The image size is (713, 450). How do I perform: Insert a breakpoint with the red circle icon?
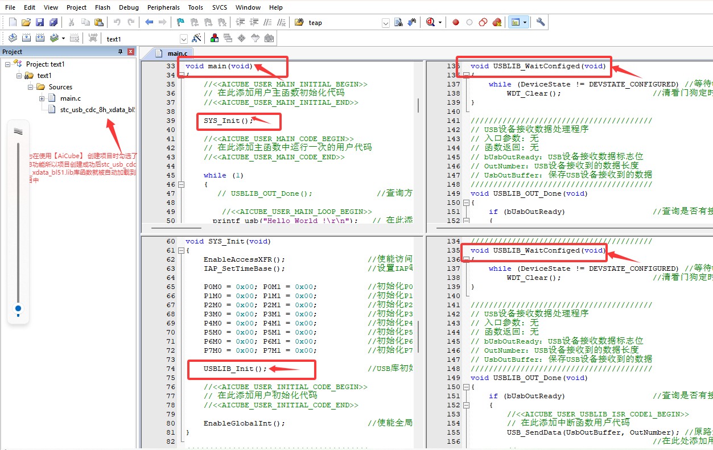[x=456, y=22]
